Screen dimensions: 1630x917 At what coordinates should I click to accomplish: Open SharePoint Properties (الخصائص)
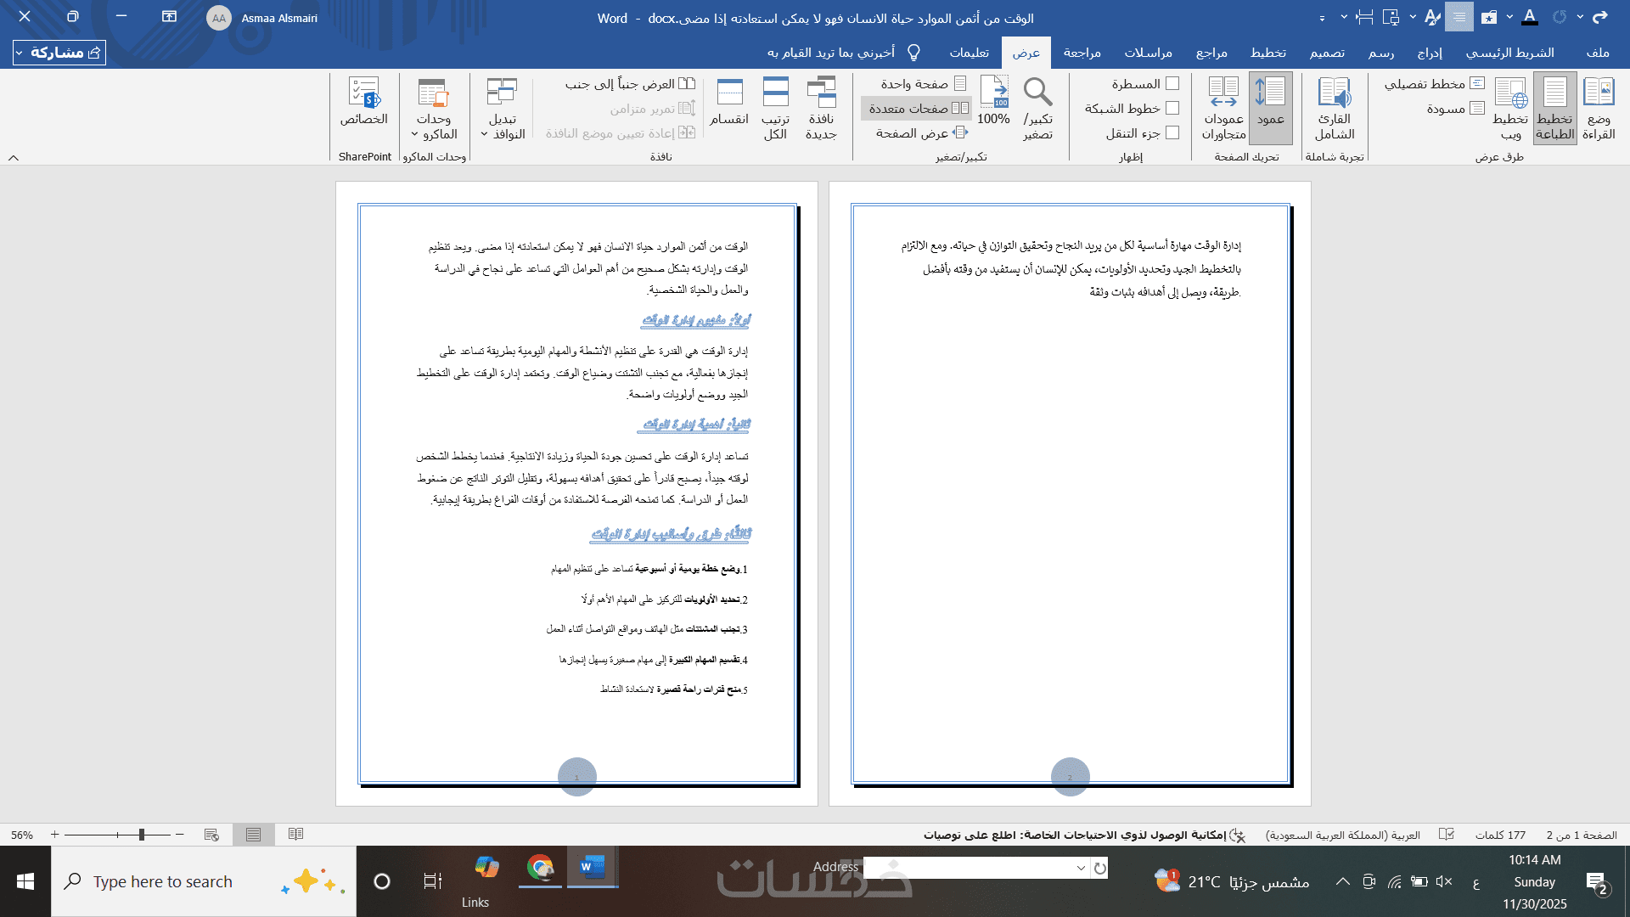point(364,102)
